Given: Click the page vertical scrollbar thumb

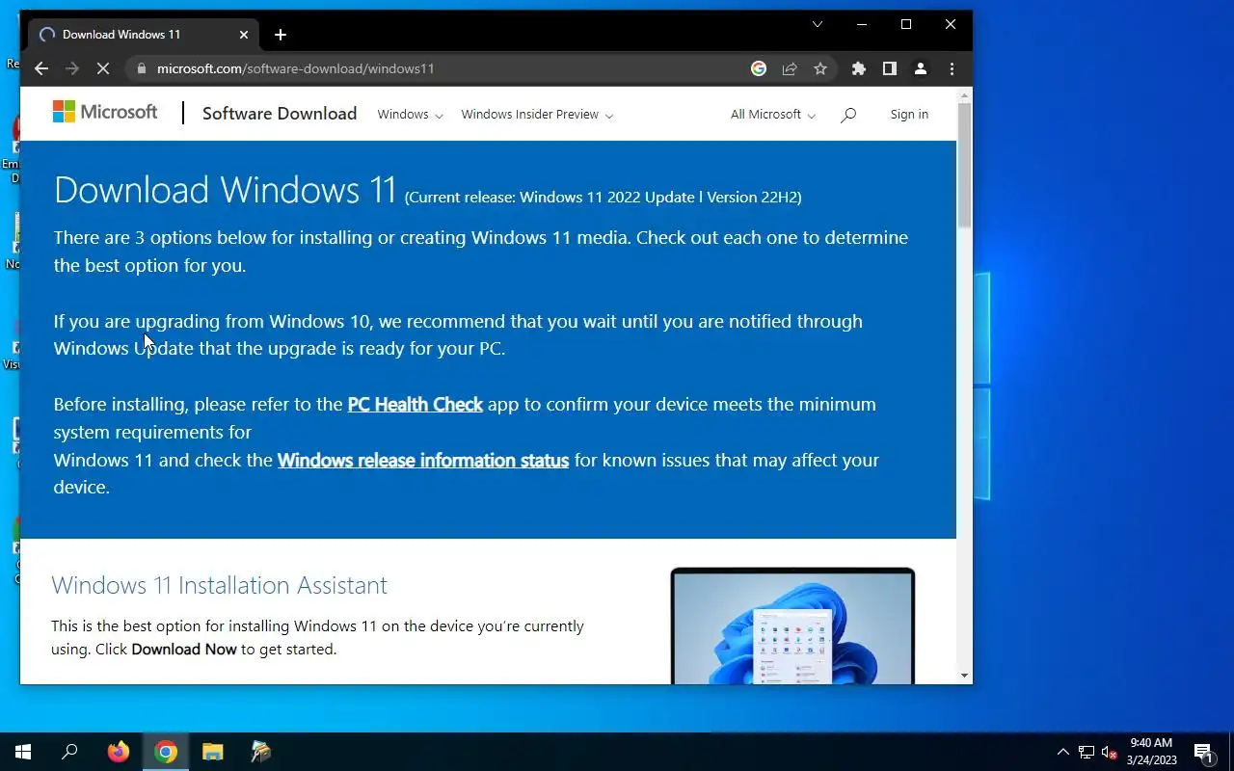Looking at the screenshot, I should pyautogui.click(x=964, y=164).
